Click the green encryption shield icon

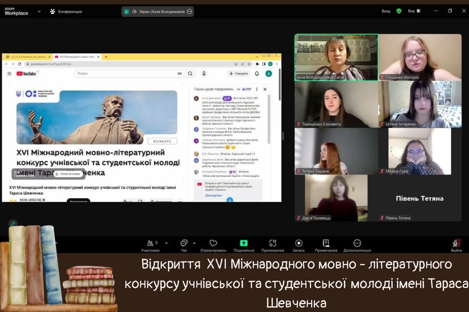(x=399, y=11)
